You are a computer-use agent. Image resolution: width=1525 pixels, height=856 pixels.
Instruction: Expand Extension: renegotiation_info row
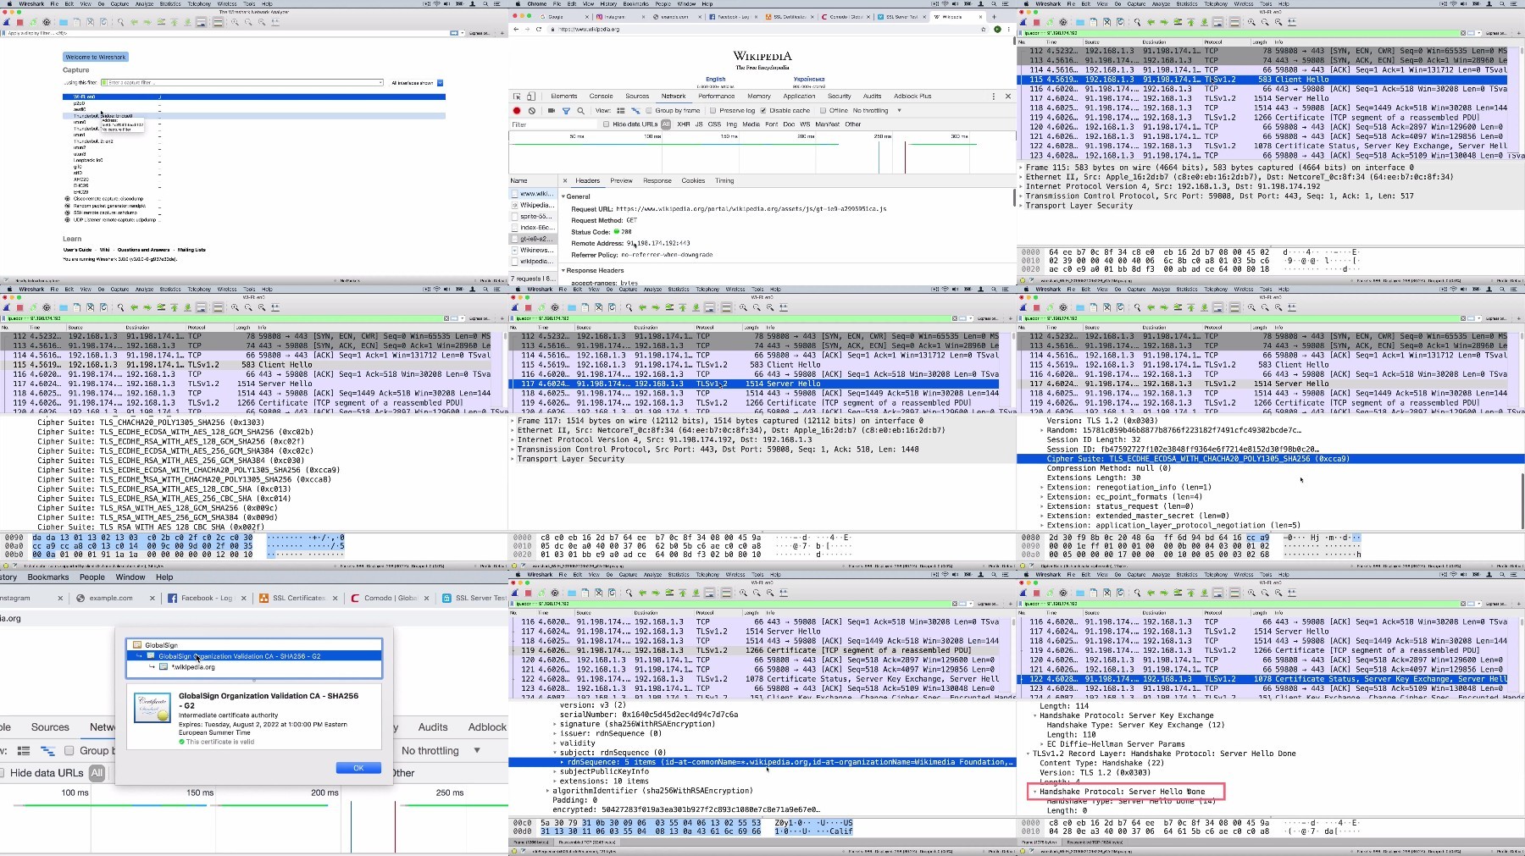[1042, 488]
